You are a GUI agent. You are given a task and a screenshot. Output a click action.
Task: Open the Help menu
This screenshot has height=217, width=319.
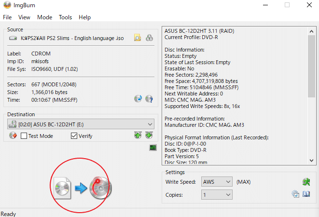point(84,17)
